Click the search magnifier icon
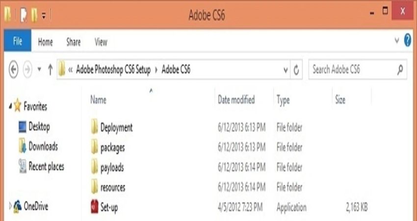 pos(400,69)
